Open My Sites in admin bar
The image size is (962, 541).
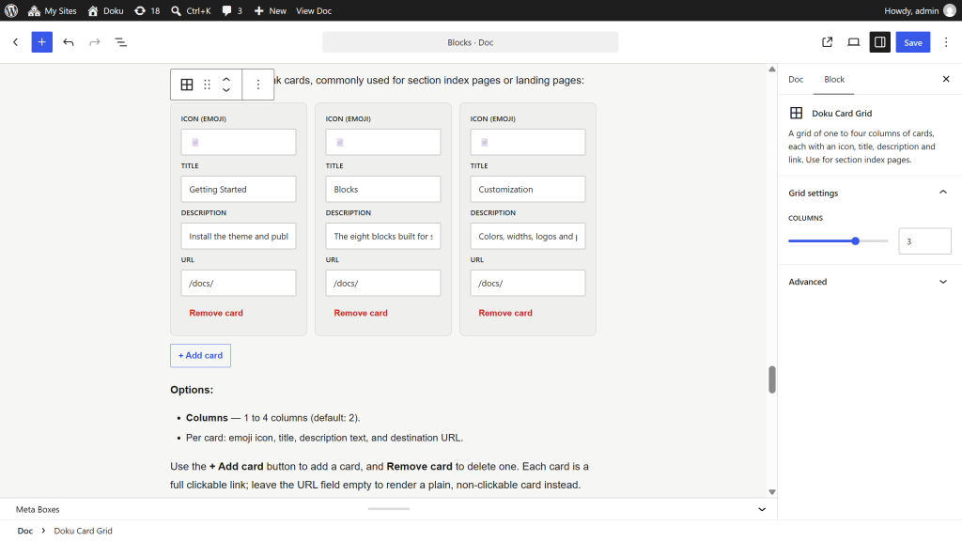53,10
